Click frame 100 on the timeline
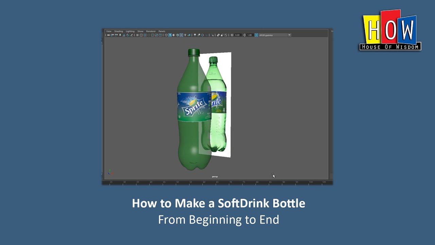 [x=311, y=183]
